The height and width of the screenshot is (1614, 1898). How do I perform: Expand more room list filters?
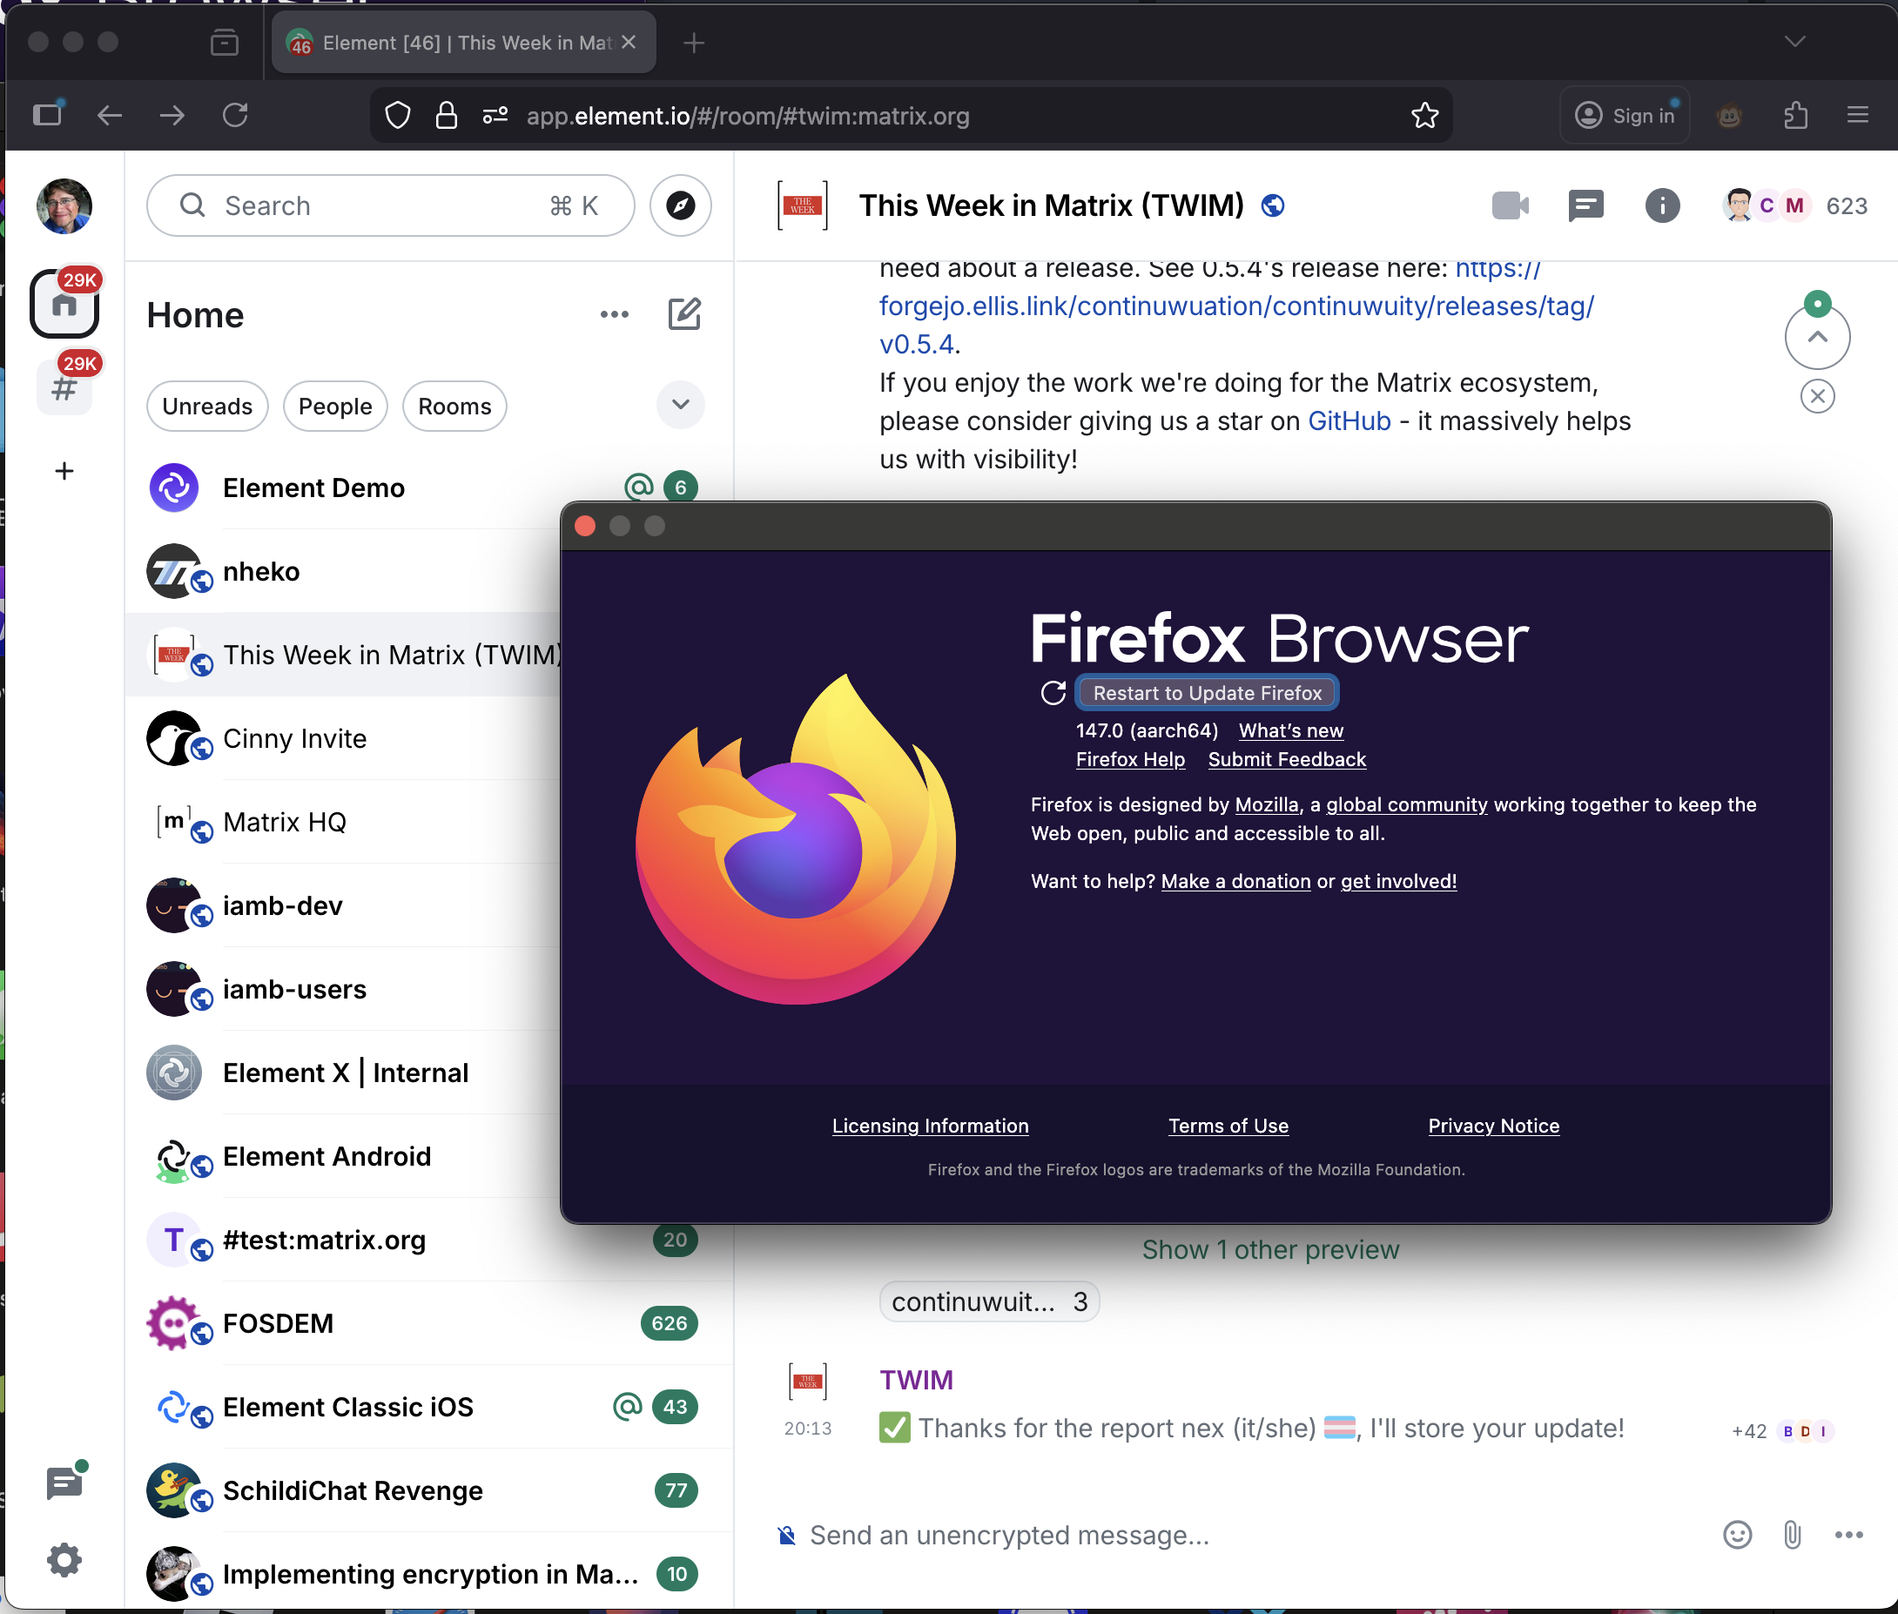point(680,405)
